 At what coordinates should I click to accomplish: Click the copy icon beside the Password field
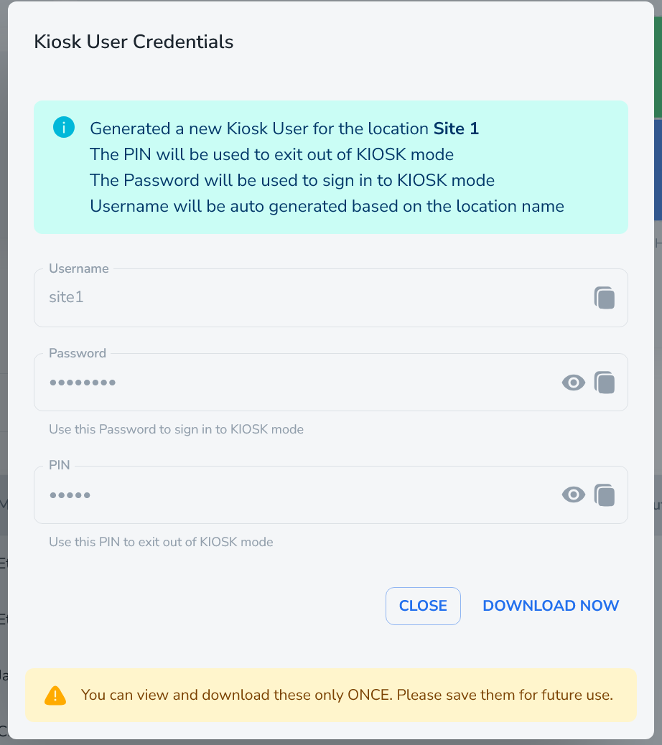(605, 382)
